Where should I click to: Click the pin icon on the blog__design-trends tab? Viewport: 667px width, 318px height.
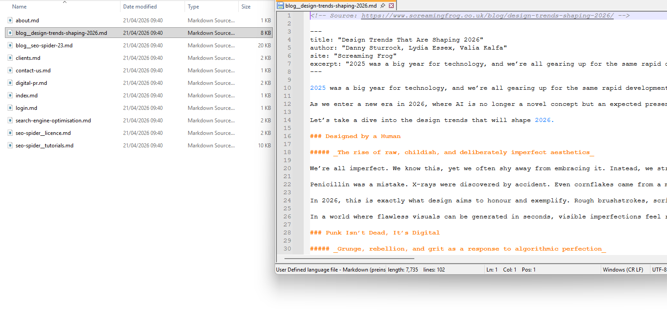[x=383, y=6]
